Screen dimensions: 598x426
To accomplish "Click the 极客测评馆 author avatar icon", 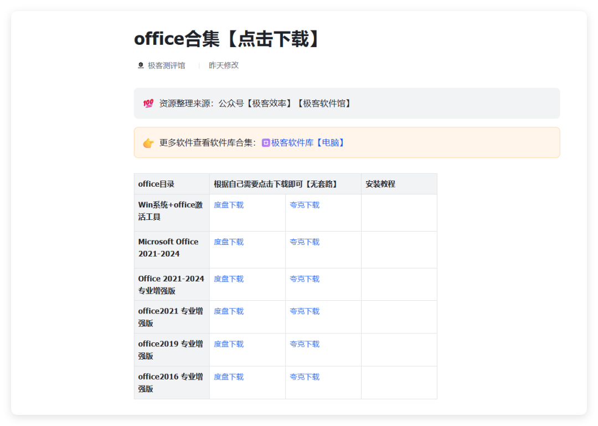I will point(141,66).
